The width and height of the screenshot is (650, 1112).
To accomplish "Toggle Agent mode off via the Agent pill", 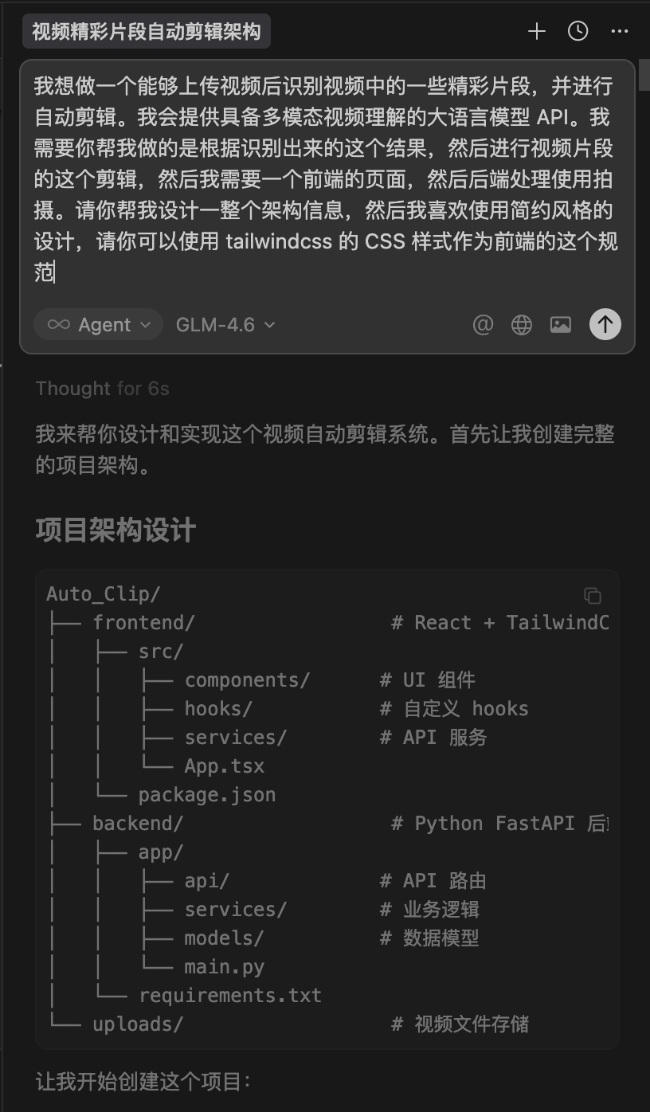I will [x=97, y=324].
